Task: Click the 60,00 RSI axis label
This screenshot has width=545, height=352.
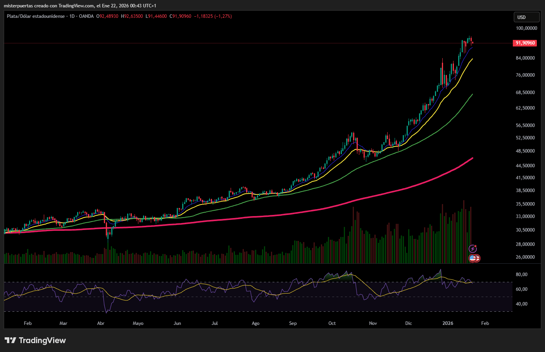Action: point(522,289)
